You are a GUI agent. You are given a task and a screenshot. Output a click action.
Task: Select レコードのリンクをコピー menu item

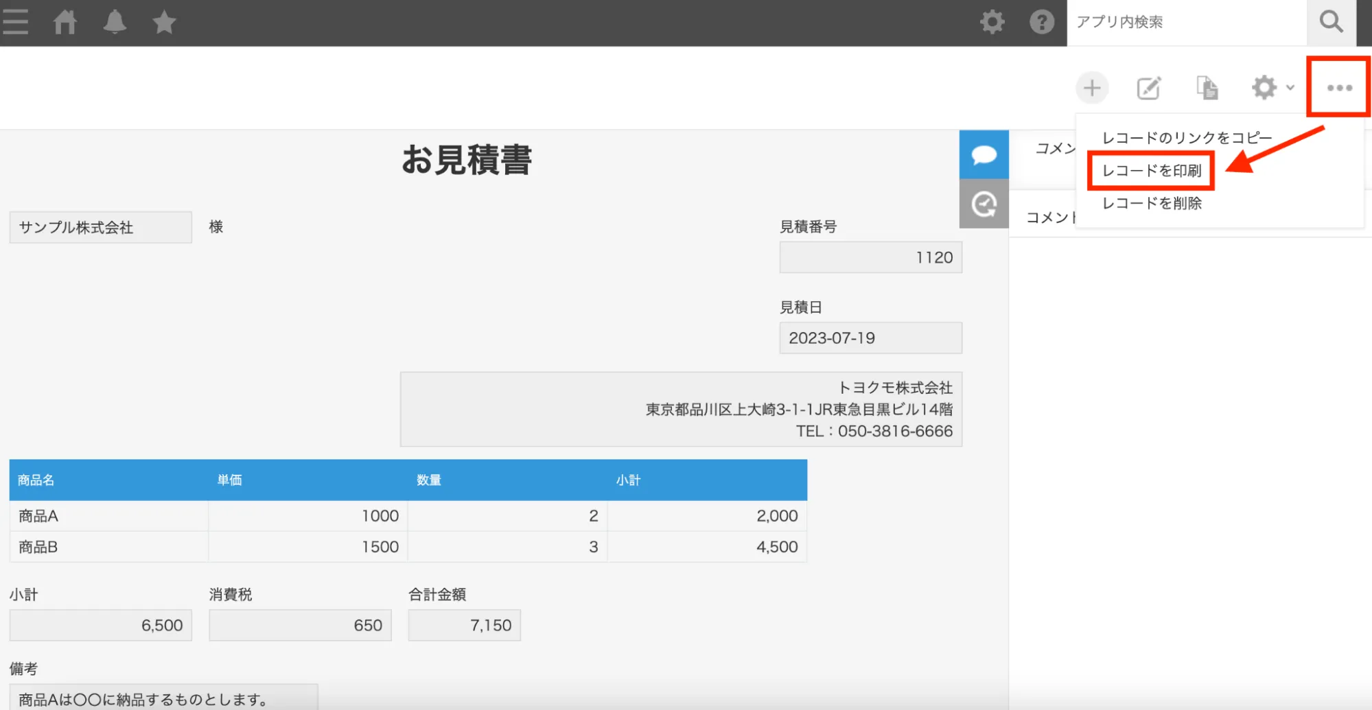(1187, 138)
